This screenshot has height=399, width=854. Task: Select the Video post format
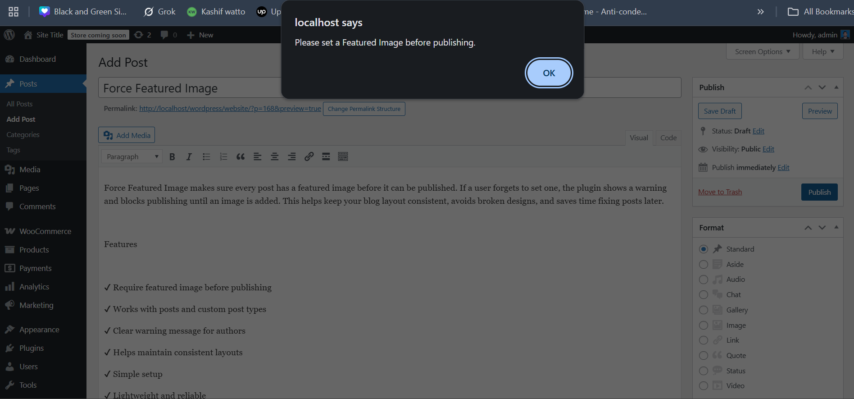tap(704, 386)
